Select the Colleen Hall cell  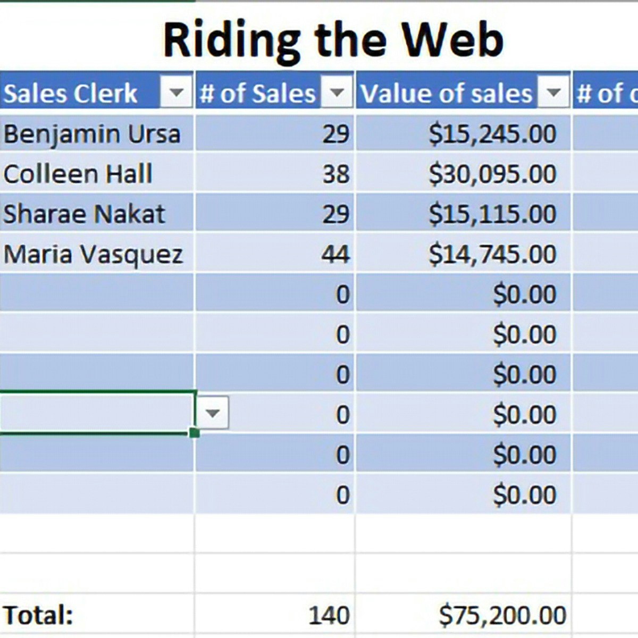tap(78, 174)
